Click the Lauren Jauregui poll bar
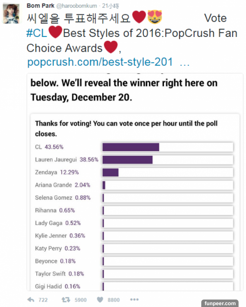This screenshot has height=307, width=246. point(167,160)
